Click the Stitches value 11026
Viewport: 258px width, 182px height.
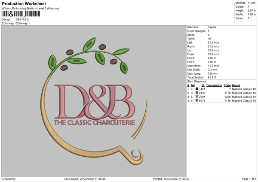(252, 3)
